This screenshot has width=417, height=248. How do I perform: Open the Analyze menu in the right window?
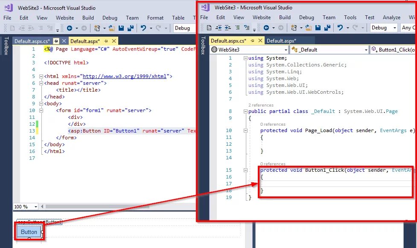(391, 17)
